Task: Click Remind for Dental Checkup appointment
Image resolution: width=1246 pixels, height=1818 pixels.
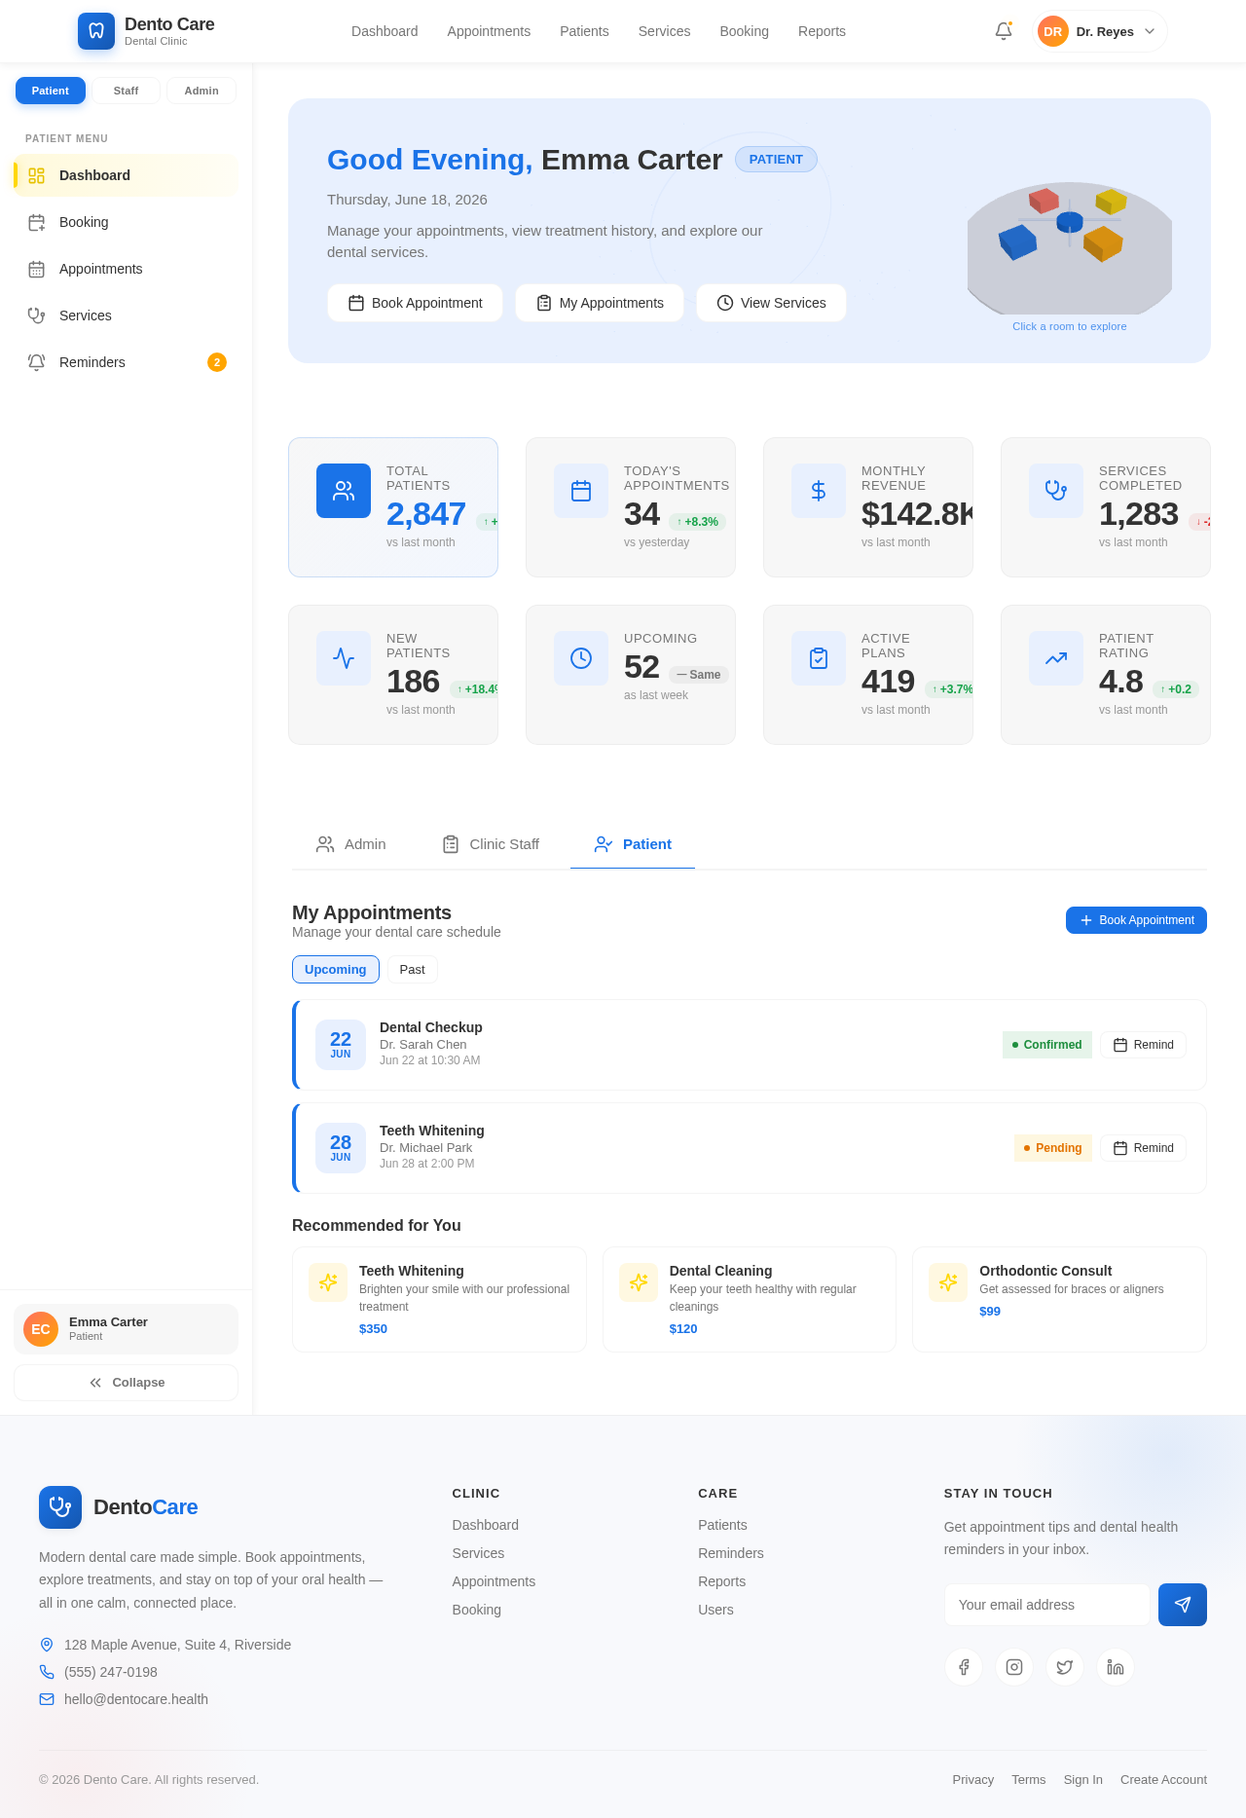Action: (1143, 1045)
